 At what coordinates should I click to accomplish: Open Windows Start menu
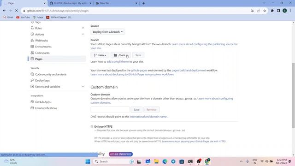tap(88, 161)
